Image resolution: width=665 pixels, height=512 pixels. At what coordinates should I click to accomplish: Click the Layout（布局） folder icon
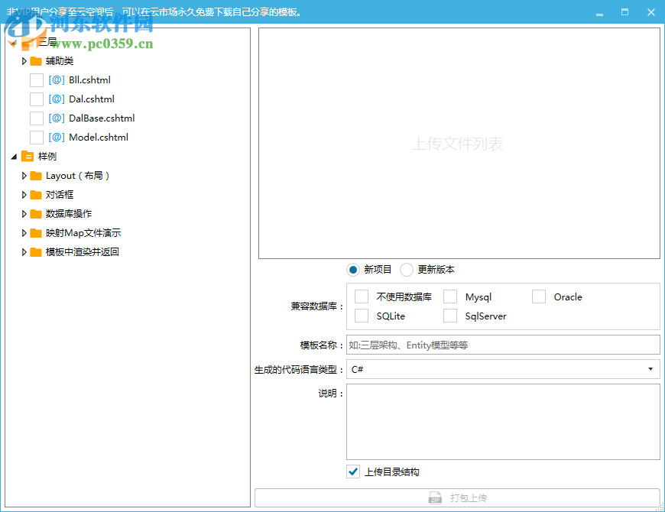tap(36, 176)
